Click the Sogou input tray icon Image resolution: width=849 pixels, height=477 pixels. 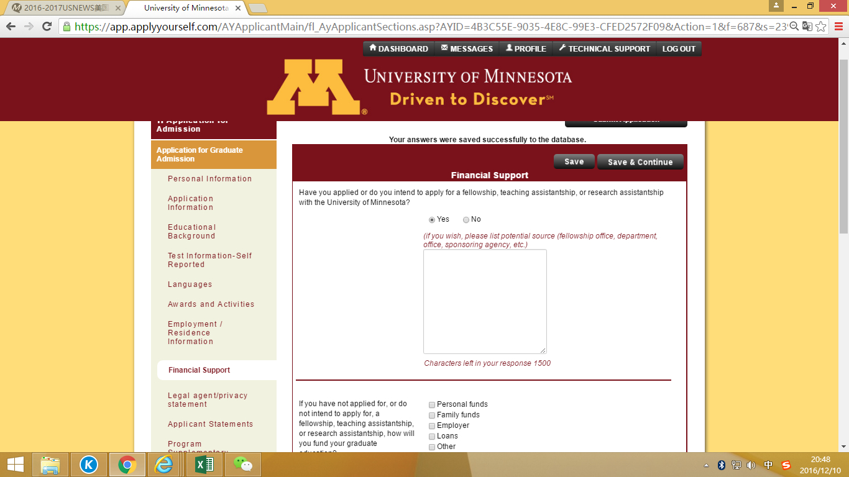[786, 465]
